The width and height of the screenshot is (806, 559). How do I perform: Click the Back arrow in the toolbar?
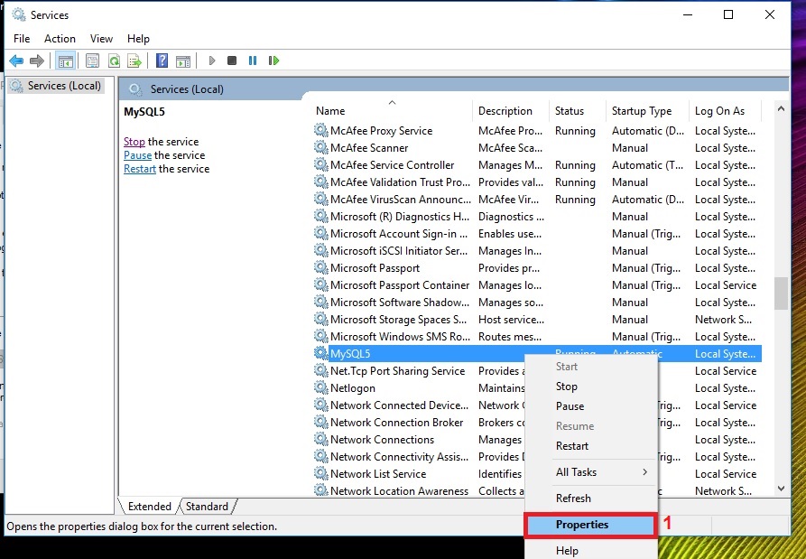point(16,61)
